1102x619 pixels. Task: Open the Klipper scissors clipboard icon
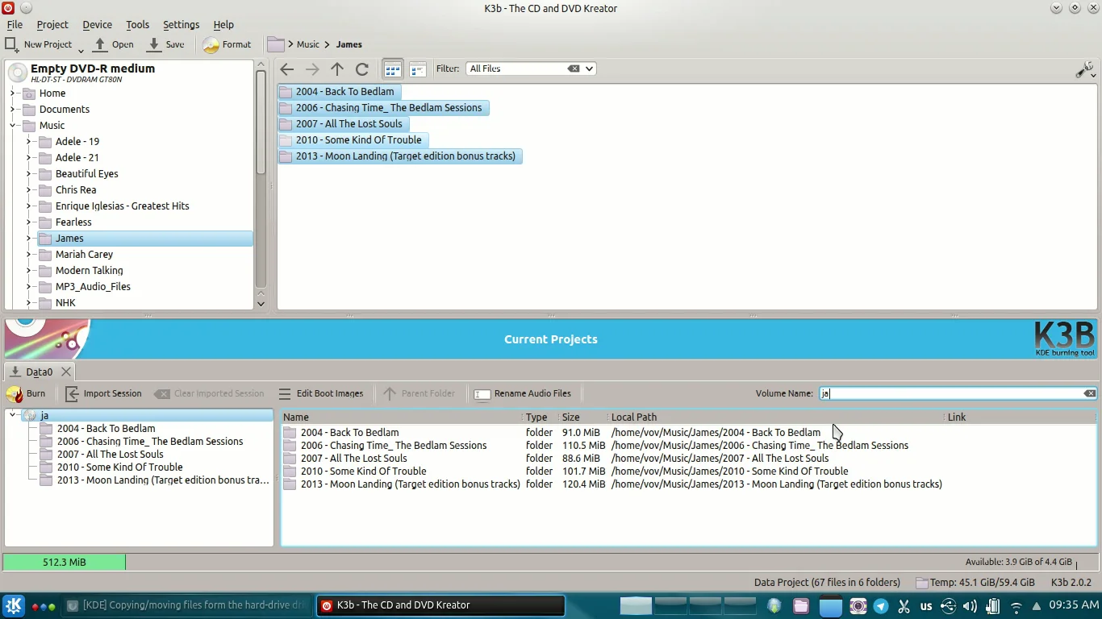tap(904, 606)
